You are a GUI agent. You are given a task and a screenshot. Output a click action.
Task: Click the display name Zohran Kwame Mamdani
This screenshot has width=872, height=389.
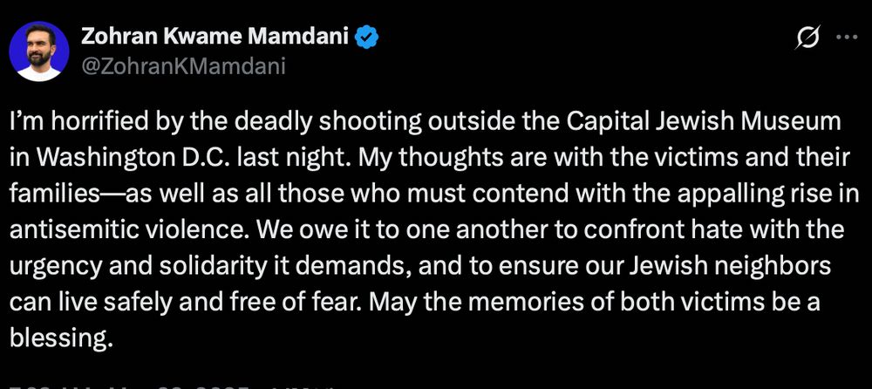click(x=215, y=38)
